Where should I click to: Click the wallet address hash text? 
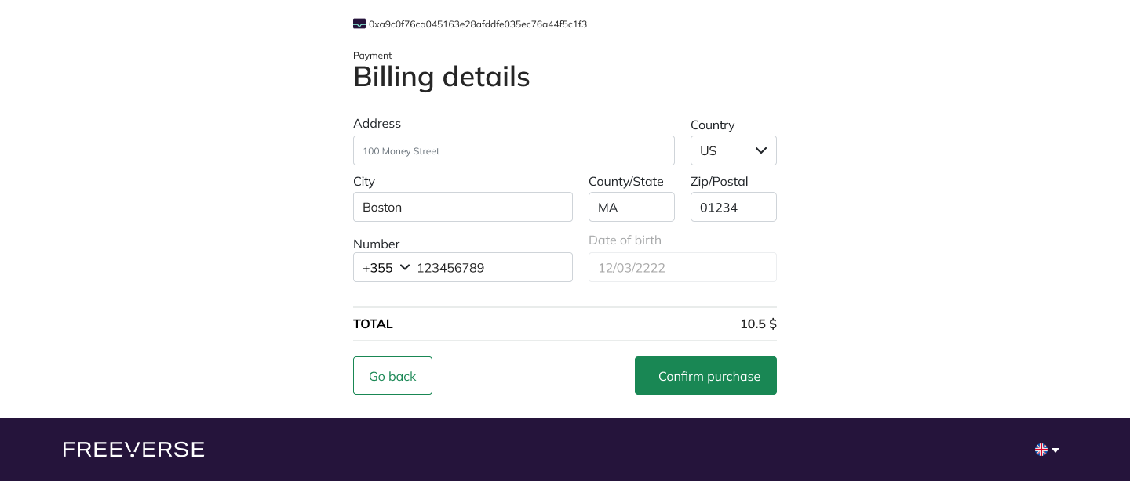pos(478,24)
